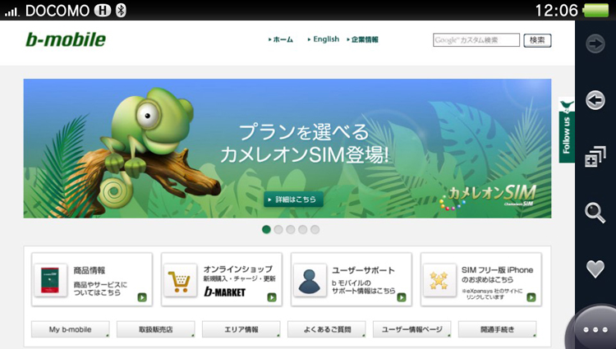This screenshot has width=616, height=349.
Task: Tap the 12:06 clock
Action: point(556,10)
